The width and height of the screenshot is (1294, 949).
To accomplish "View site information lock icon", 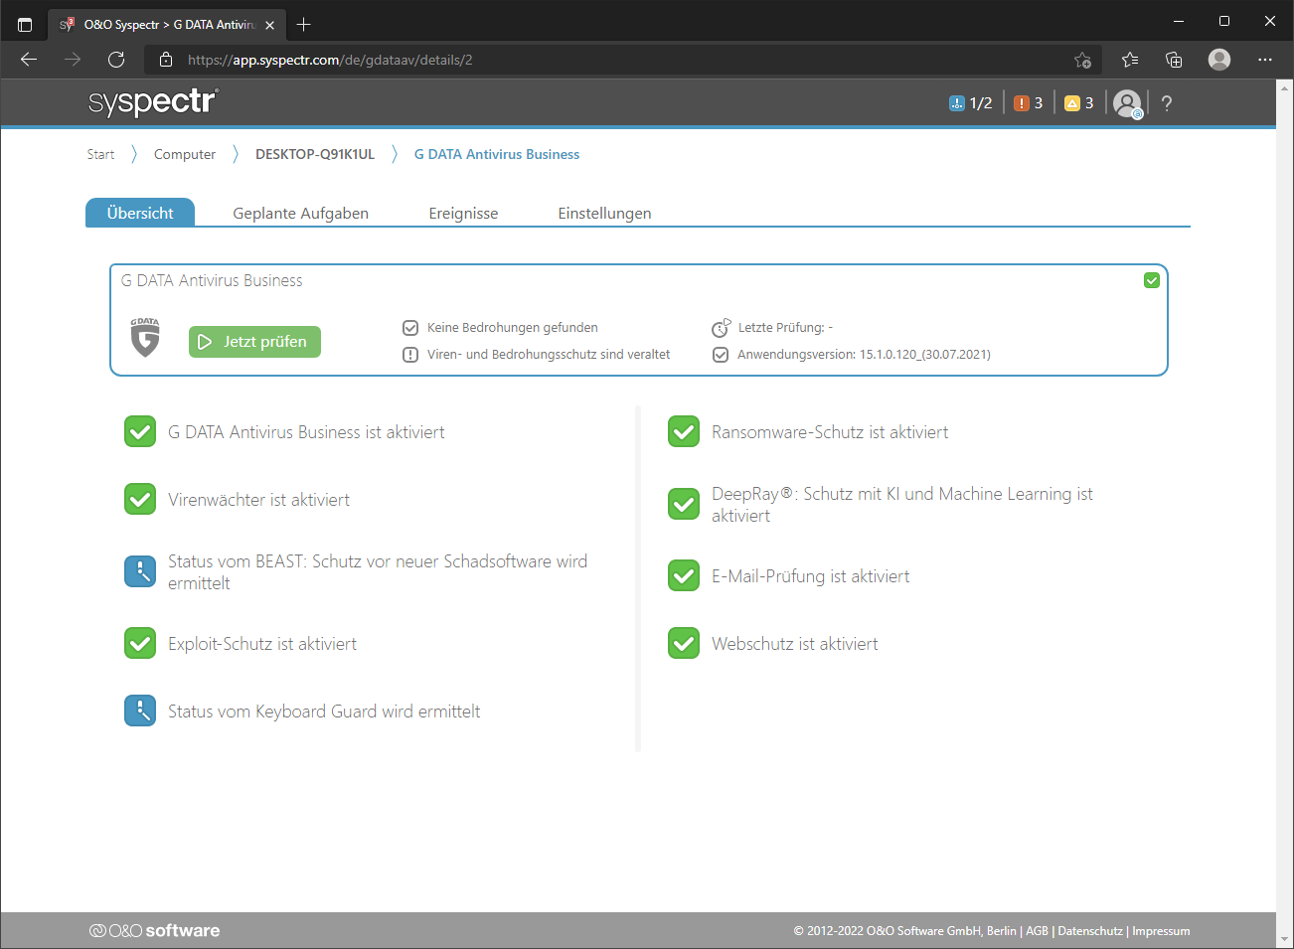I will 166,60.
